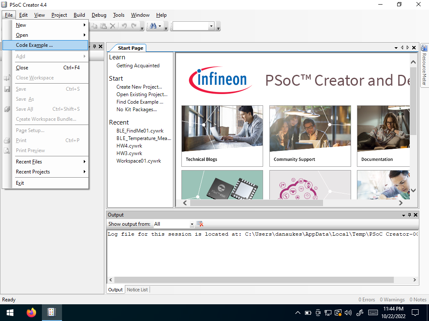
Task: Open the Windows Start button
Action: pos(10,313)
